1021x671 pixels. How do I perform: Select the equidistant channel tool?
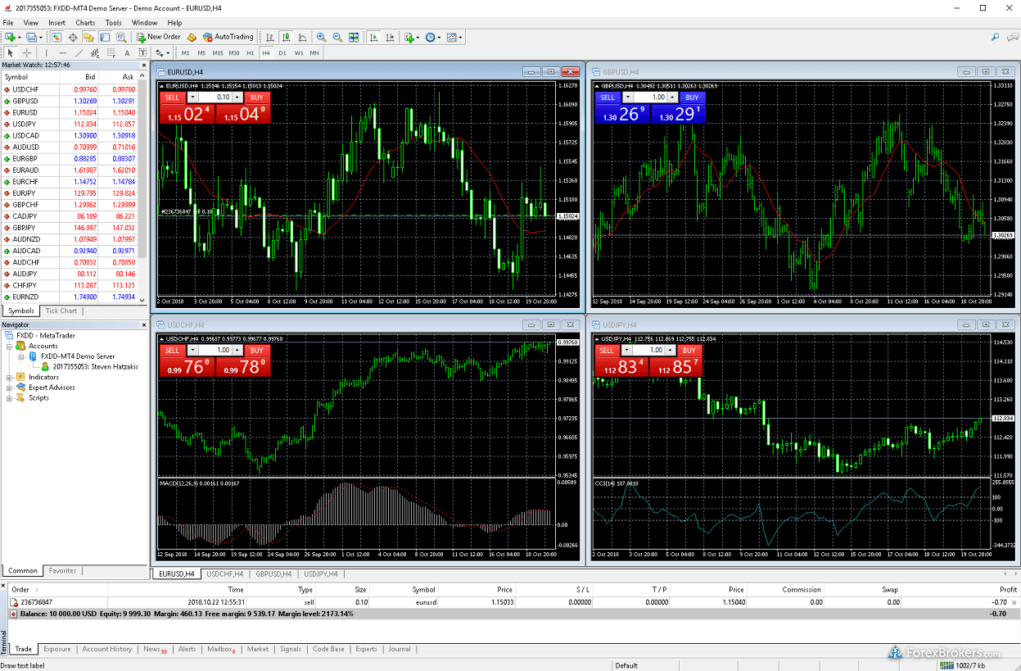tap(95, 52)
